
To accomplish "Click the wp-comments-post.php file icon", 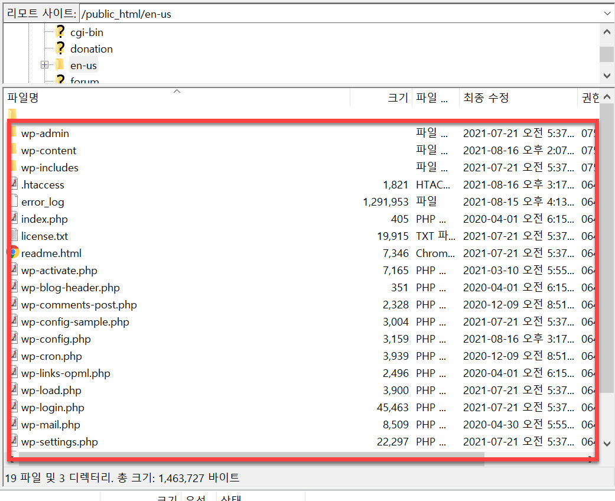I will click(x=14, y=304).
